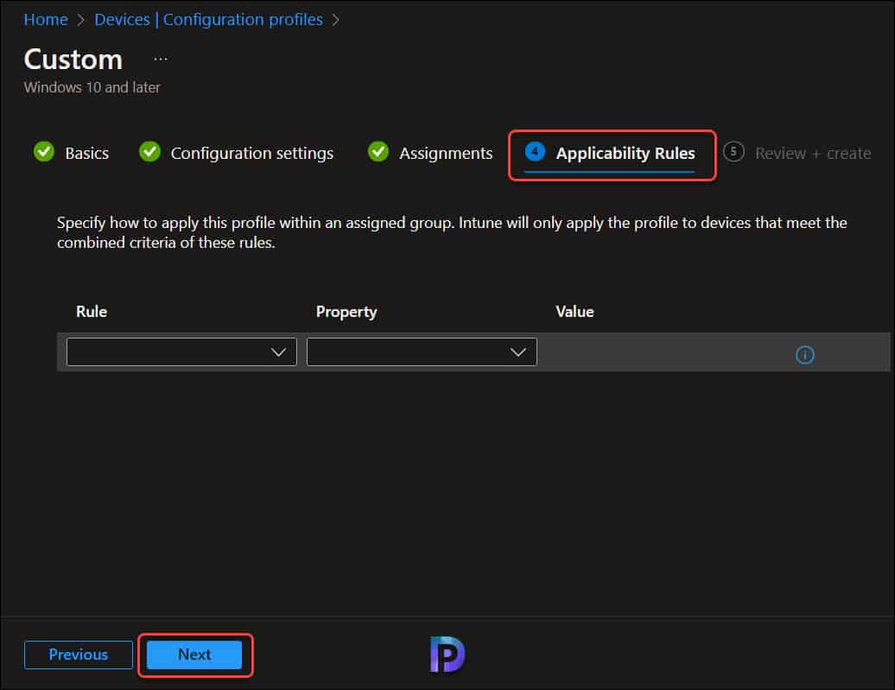This screenshot has width=895, height=690.
Task: Click the Property column header
Action: pyautogui.click(x=346, y=312)
